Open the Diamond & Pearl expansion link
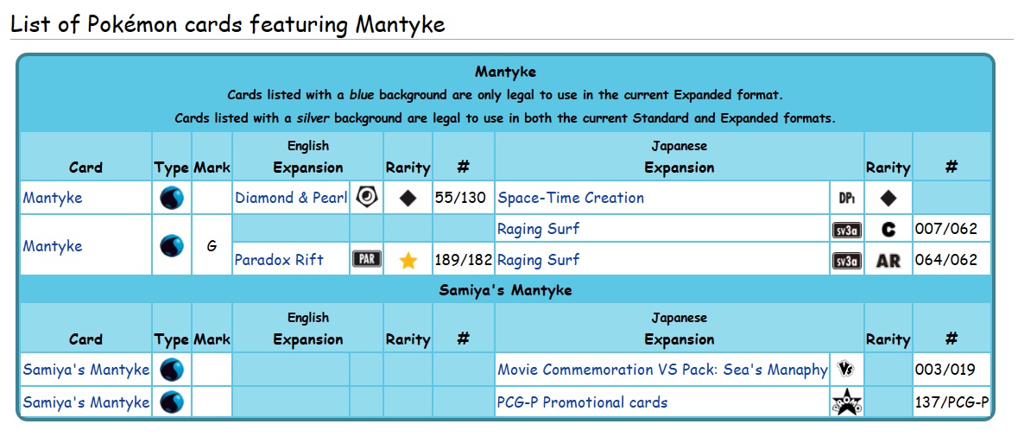 click(291, 198)
